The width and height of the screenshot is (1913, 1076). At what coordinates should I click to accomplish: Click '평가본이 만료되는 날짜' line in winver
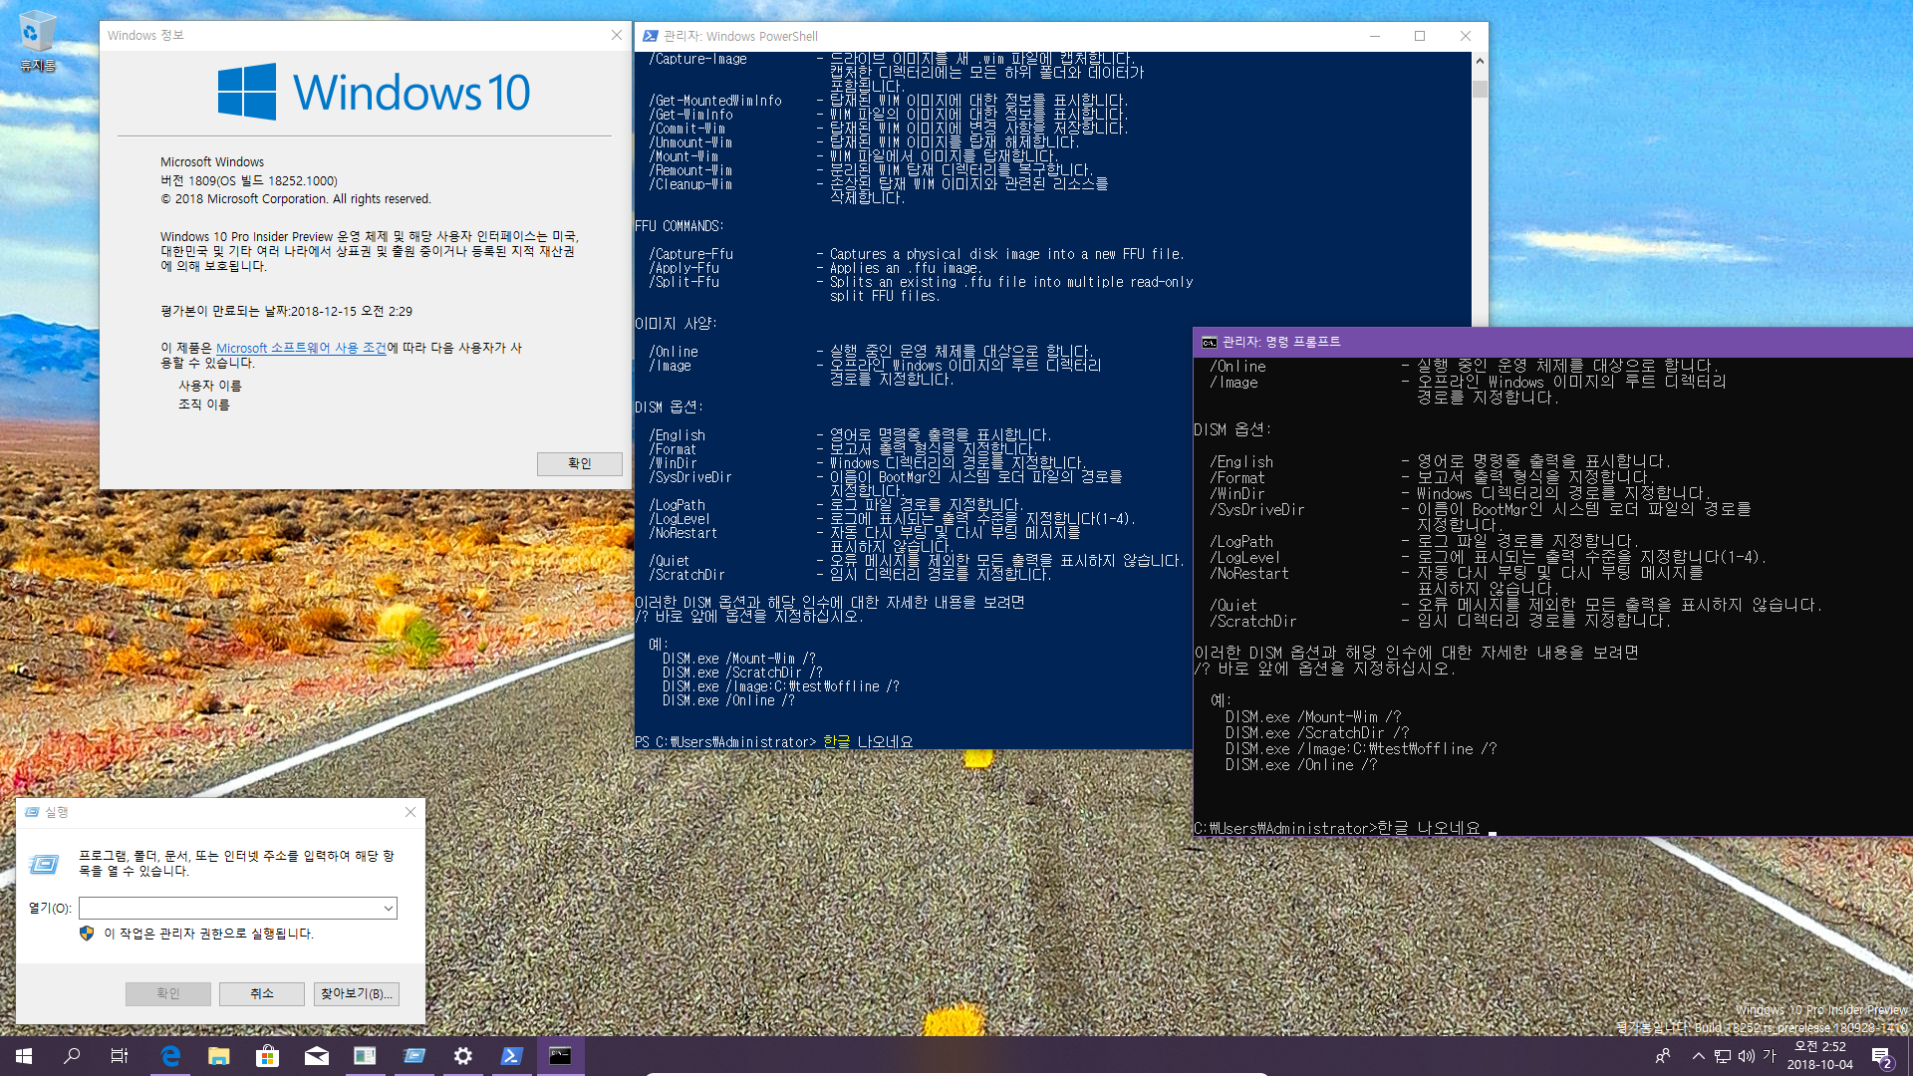pos(286,311)
